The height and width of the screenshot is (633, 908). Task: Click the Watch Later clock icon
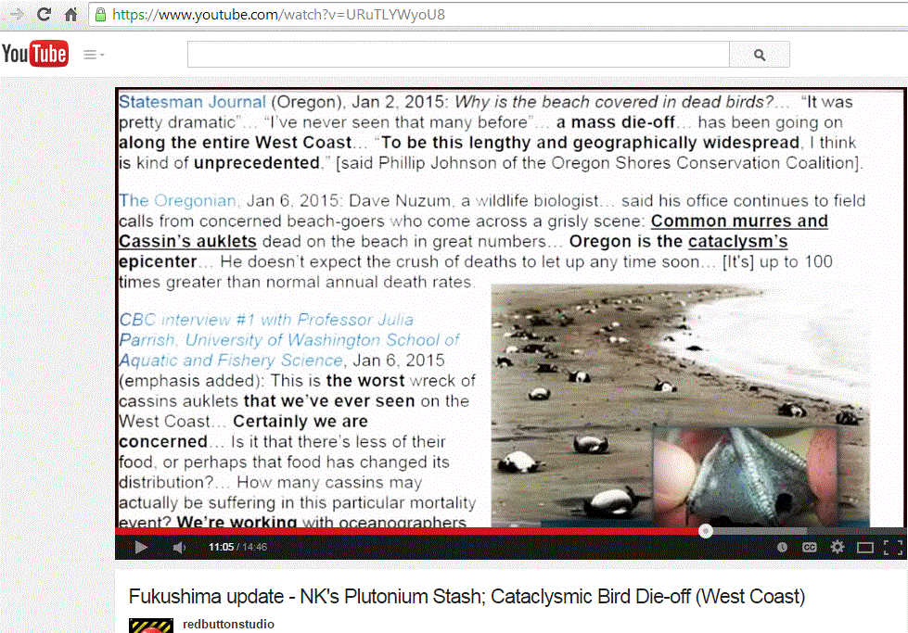click(x=782, y=547)
